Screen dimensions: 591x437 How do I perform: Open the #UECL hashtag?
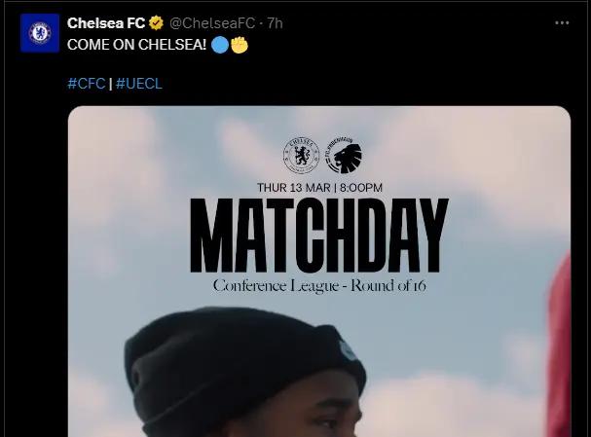[139, 84]
